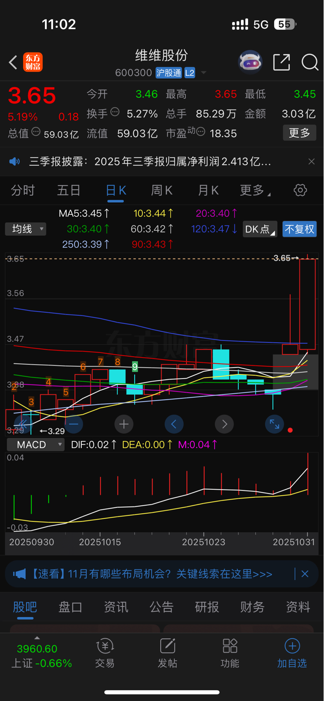Open the search magnifier icon

[x=310, y=62]
